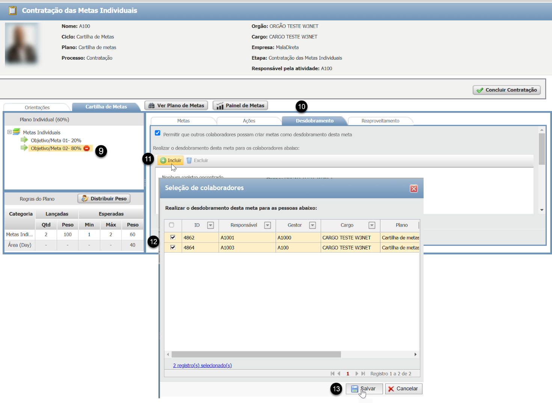Uncheck the row checkbox for ID 4864
The height and width of the screenshot is (403, 552).
tap(173, 247)
